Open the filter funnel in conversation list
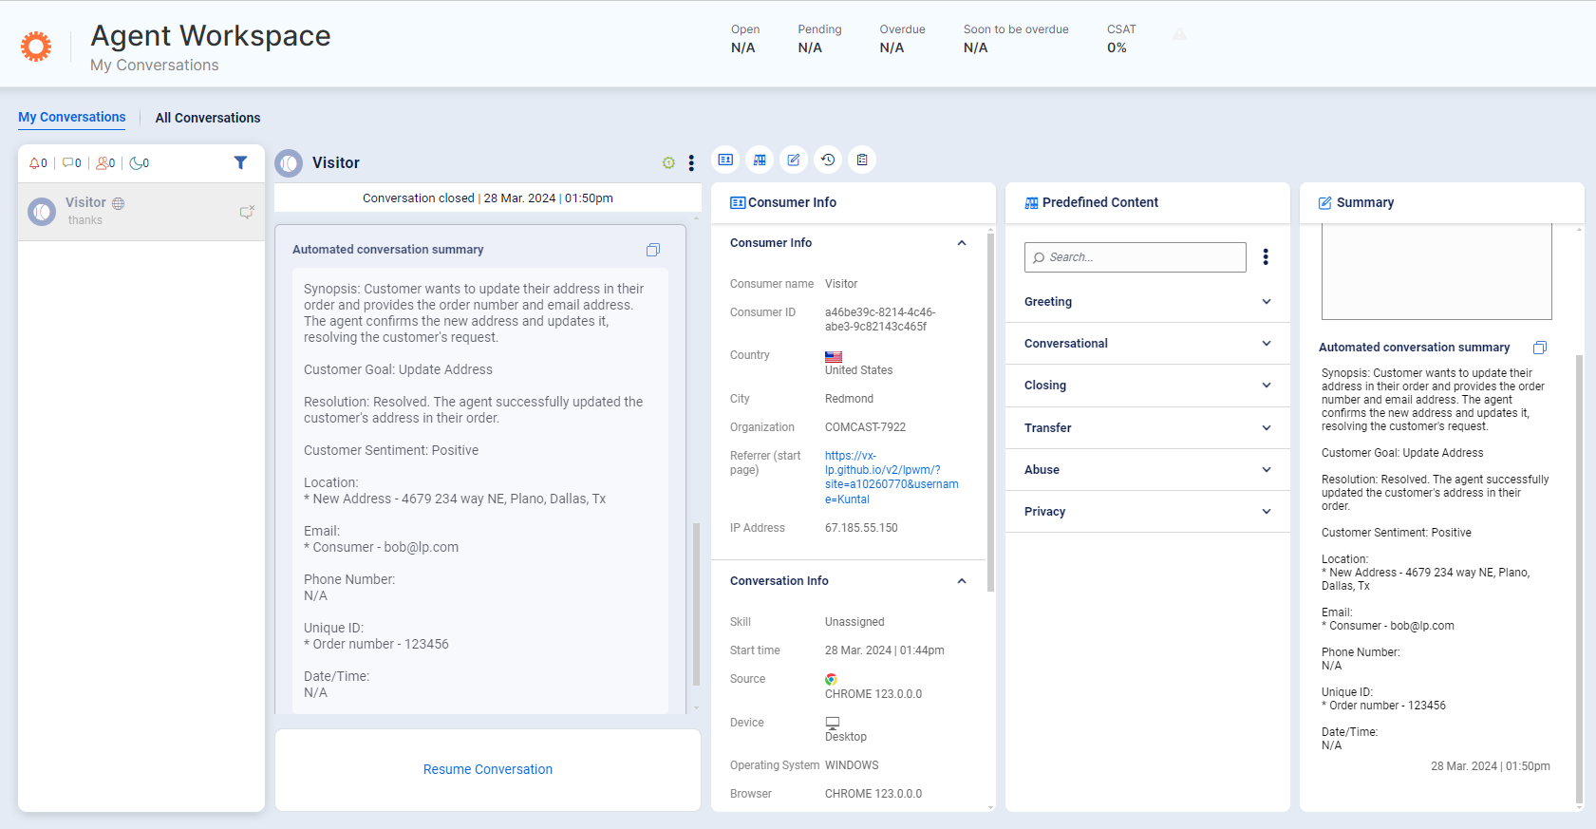This screenshot has width=1596, height=829. [x=240, y=162]
